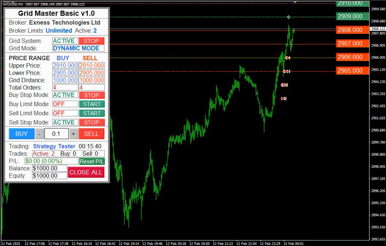Decrease lot size with the minus stepper

pyautogui.click(x=39, y=133)
